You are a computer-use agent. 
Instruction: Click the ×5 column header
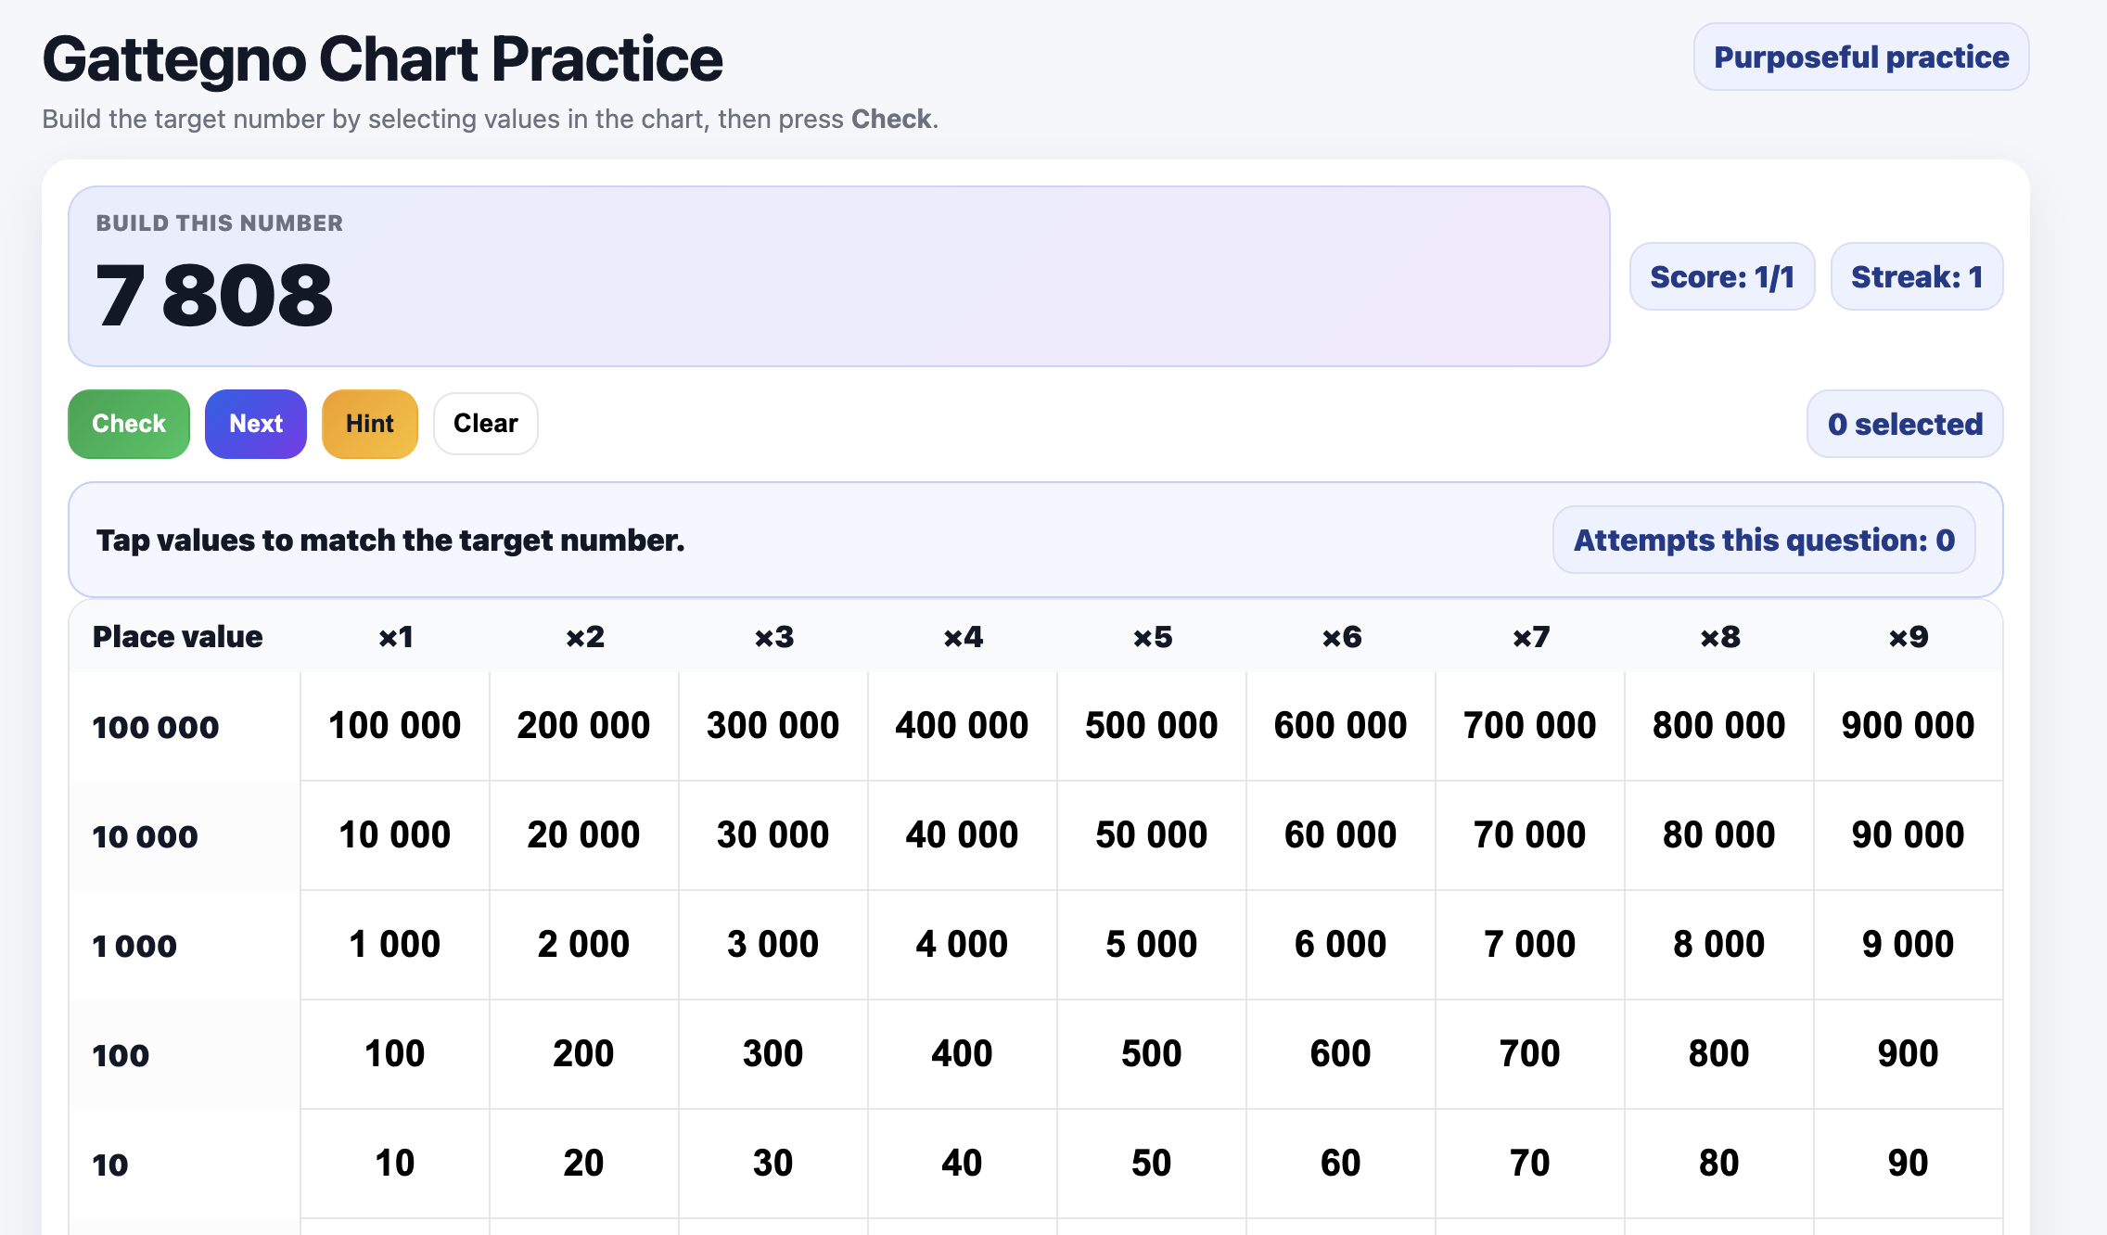[x=1152, y=637]
